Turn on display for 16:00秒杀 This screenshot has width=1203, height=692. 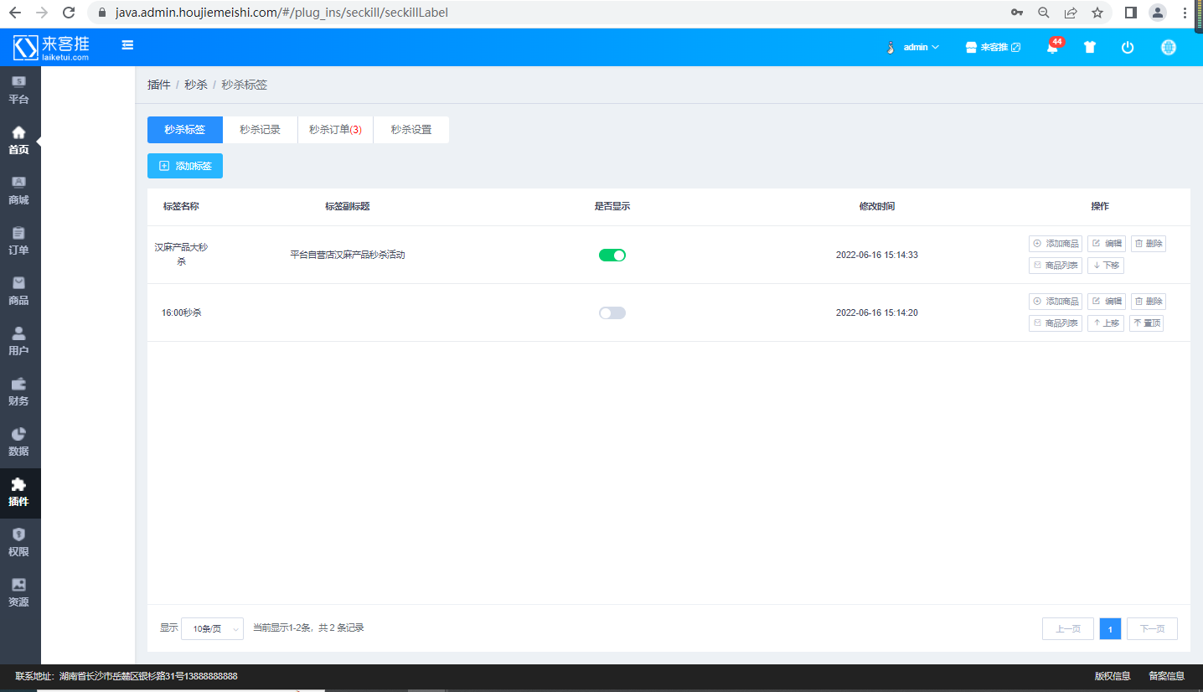[x=612, y=312]
